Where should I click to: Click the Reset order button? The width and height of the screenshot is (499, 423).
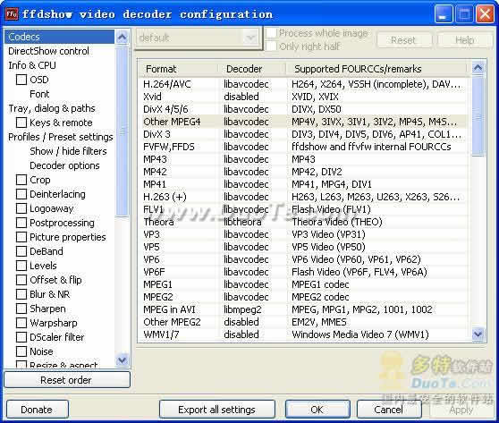[67, 380]
